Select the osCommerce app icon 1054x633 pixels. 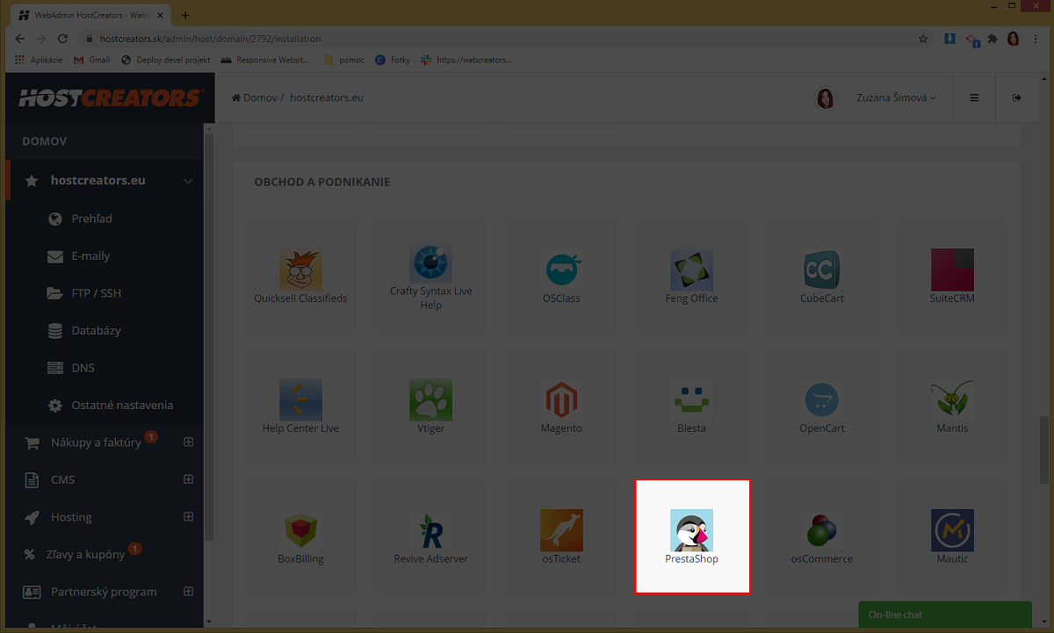click(x=821, y=531)
